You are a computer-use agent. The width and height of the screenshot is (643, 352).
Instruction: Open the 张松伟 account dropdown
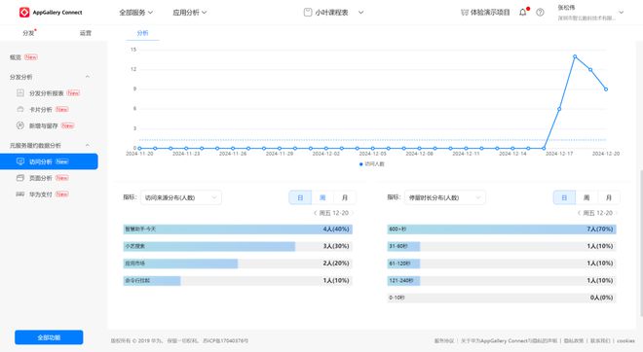pyautogui.click(x=622, y=13)
